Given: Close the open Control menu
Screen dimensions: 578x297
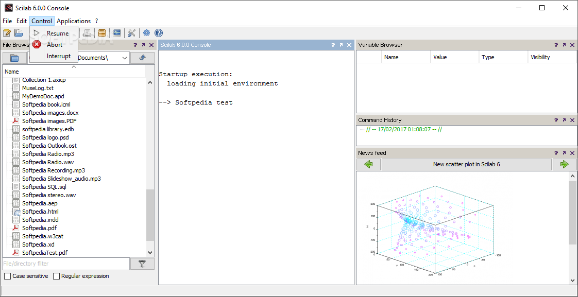Looking at the screenshot, I should [x=42, y=21].
